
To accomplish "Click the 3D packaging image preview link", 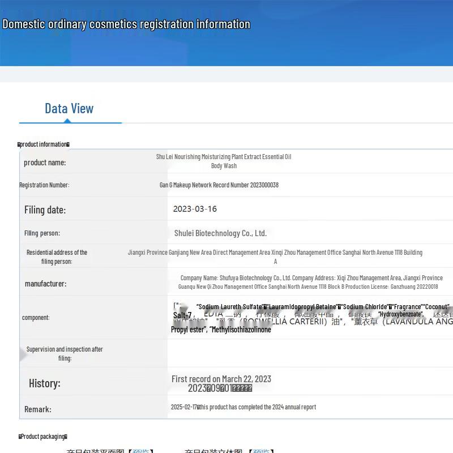I will pos(260,451).
